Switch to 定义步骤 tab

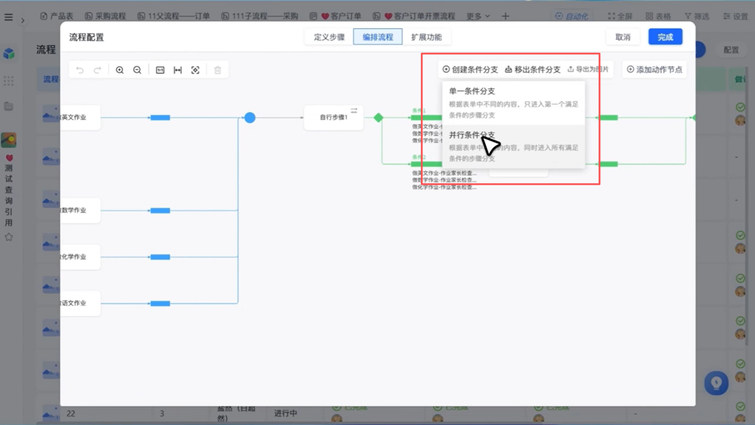point(329,37)
